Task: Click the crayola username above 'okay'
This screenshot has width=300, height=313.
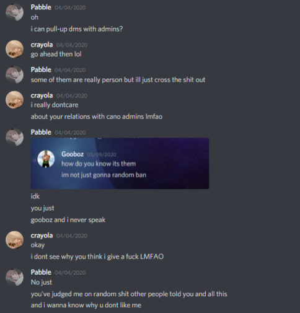Action: click(x=42, y=236)
